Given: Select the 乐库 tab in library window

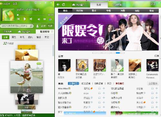Looking at the screenshot, I should (x=99, y=5).
